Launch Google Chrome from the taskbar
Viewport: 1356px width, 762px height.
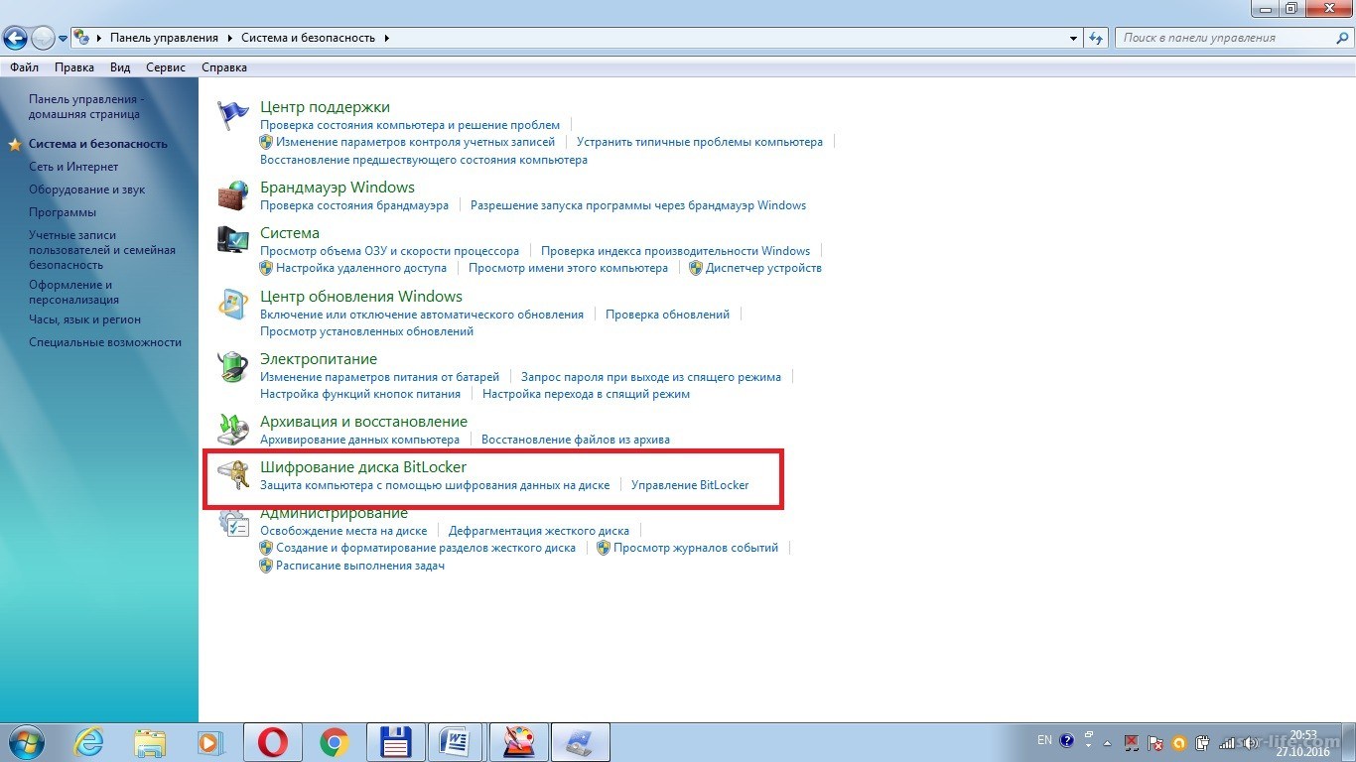tap(335, 742)
